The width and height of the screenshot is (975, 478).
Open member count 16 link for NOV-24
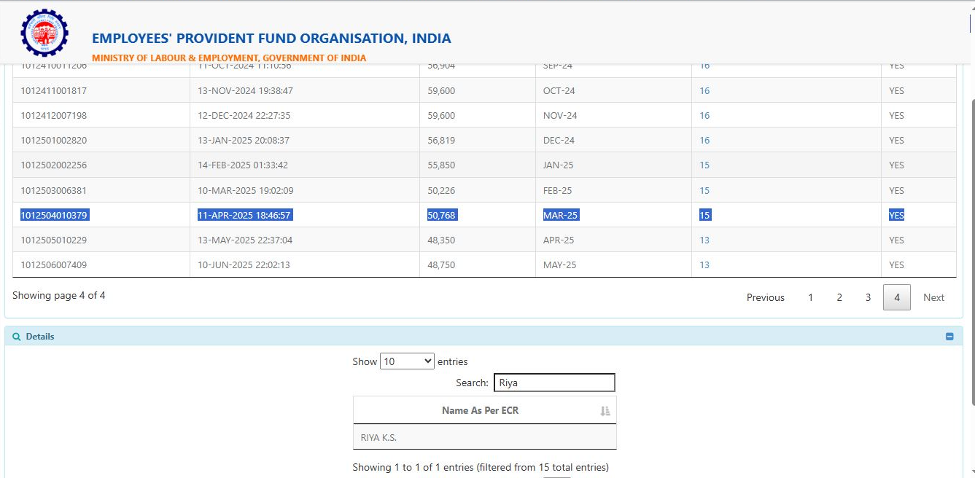(x=704, y=116)
